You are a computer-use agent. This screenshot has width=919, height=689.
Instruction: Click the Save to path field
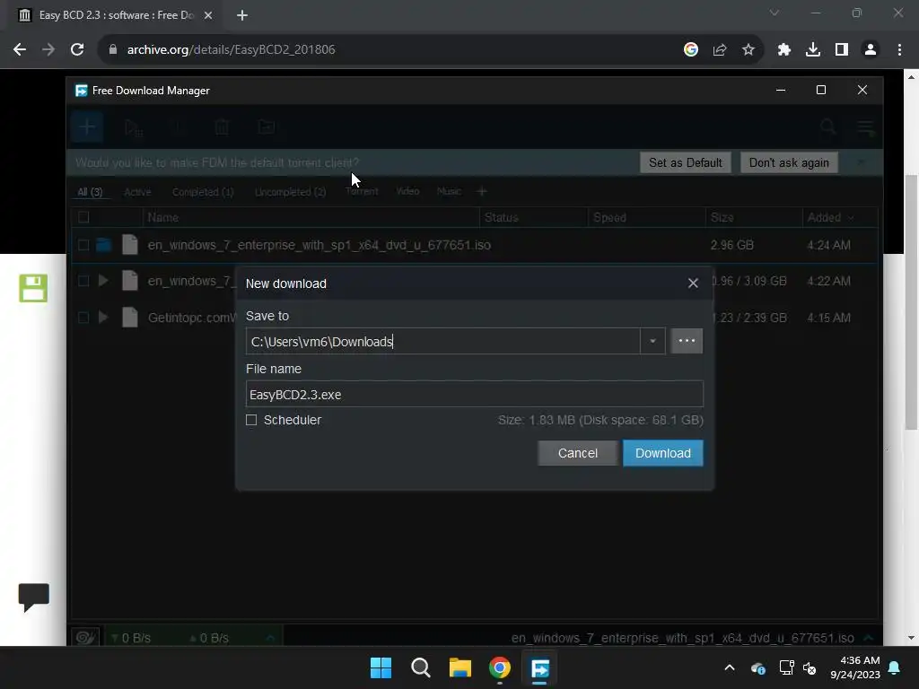tap(443, 341)
